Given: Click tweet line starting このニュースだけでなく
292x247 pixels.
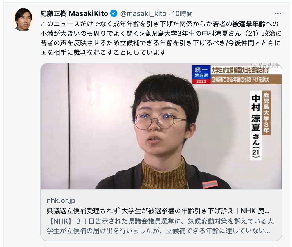Looking at the screenshot, I should [x=160, y=24].
